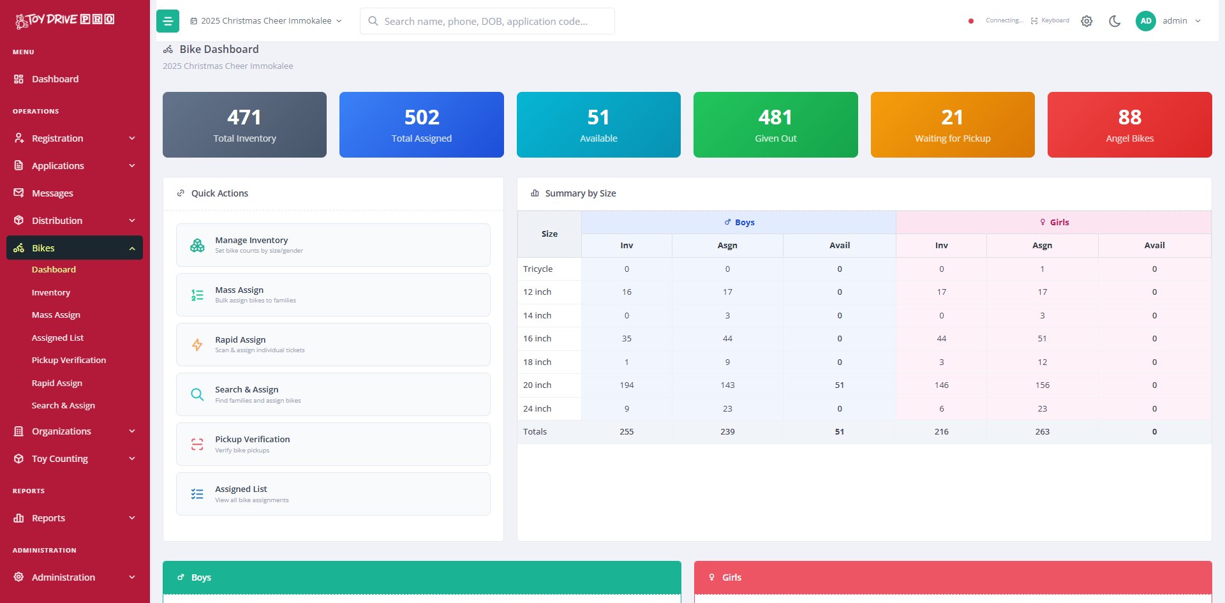Viewport: 1225px width, 603px height.
Task: Click the Pickup Verification scan icon
Action: [x=197, y=444]
